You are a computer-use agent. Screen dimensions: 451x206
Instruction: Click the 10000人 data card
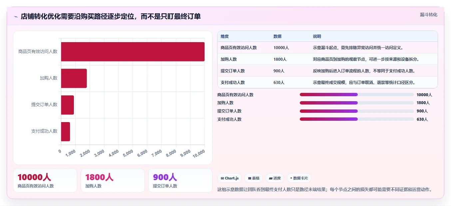(45, 180)
